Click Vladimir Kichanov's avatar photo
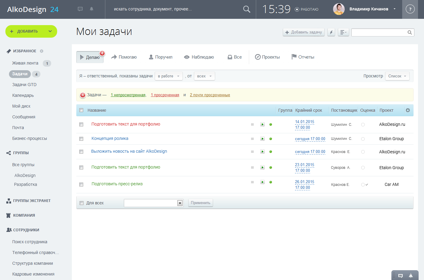424x280 pixels. [x=339, y=9]
